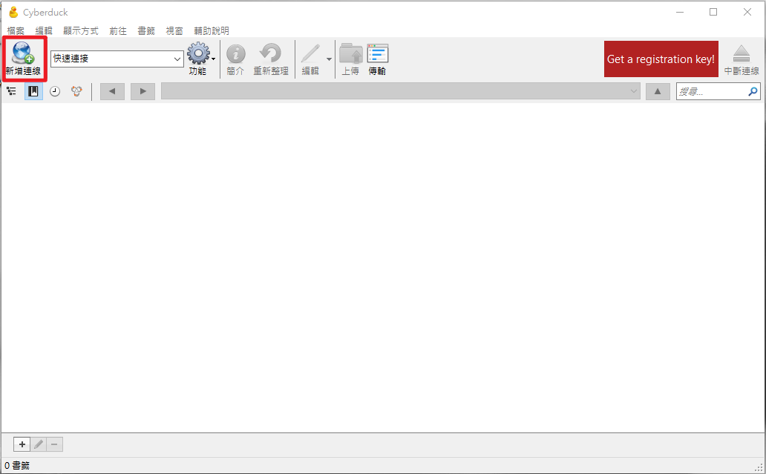Image resolution: width=766 pixels, height=474 pixels.
Task: Click the 搜尋 search input field
Action: pos(713,91)
